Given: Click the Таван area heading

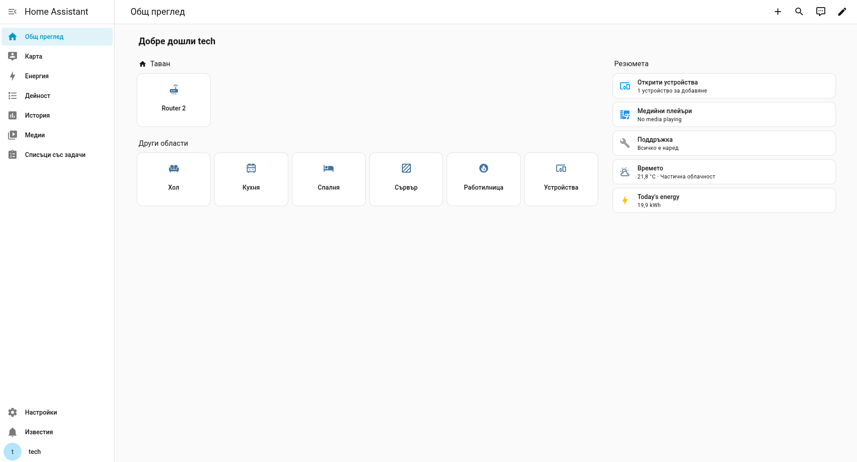Looking at the screenshot, I should coord(155,64).
